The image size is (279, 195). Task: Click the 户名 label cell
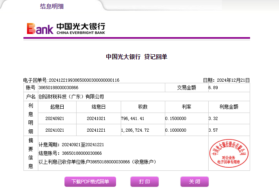(31, 97)
